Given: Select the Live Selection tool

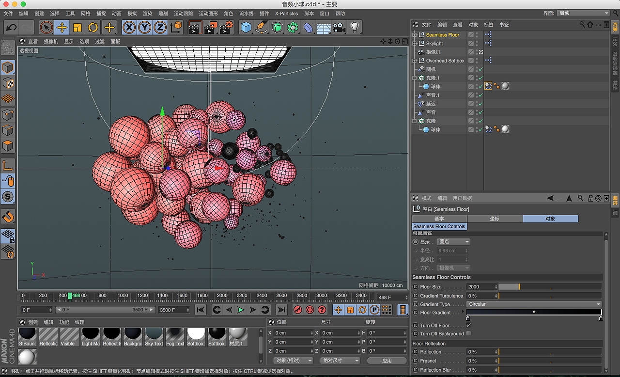Looking at the screenshot, I should [x=46, y=28].
